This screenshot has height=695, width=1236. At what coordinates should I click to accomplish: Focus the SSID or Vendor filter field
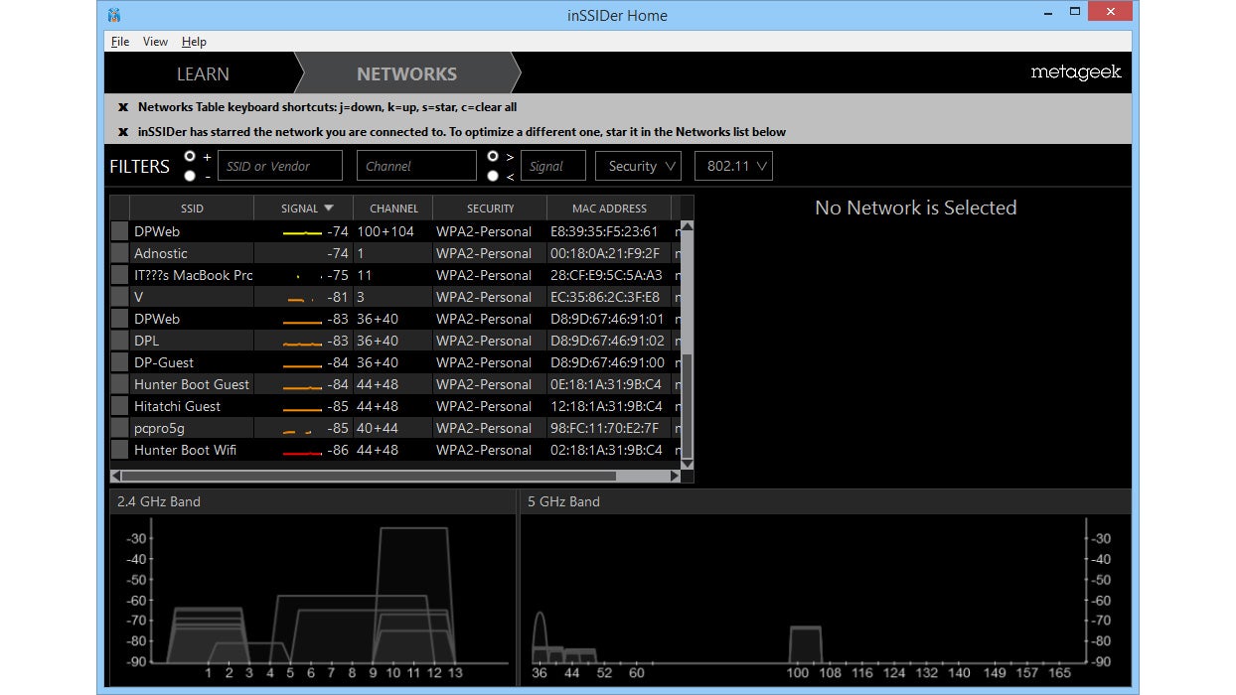point(280,166)
